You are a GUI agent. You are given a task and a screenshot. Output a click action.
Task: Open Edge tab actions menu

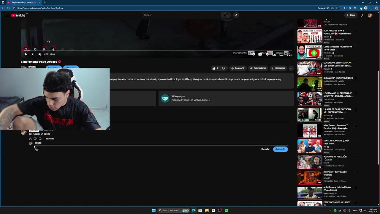pos(3,2)
